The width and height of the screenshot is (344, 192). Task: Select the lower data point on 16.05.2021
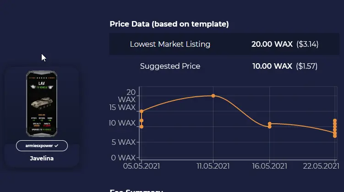(x=270, y=126)
